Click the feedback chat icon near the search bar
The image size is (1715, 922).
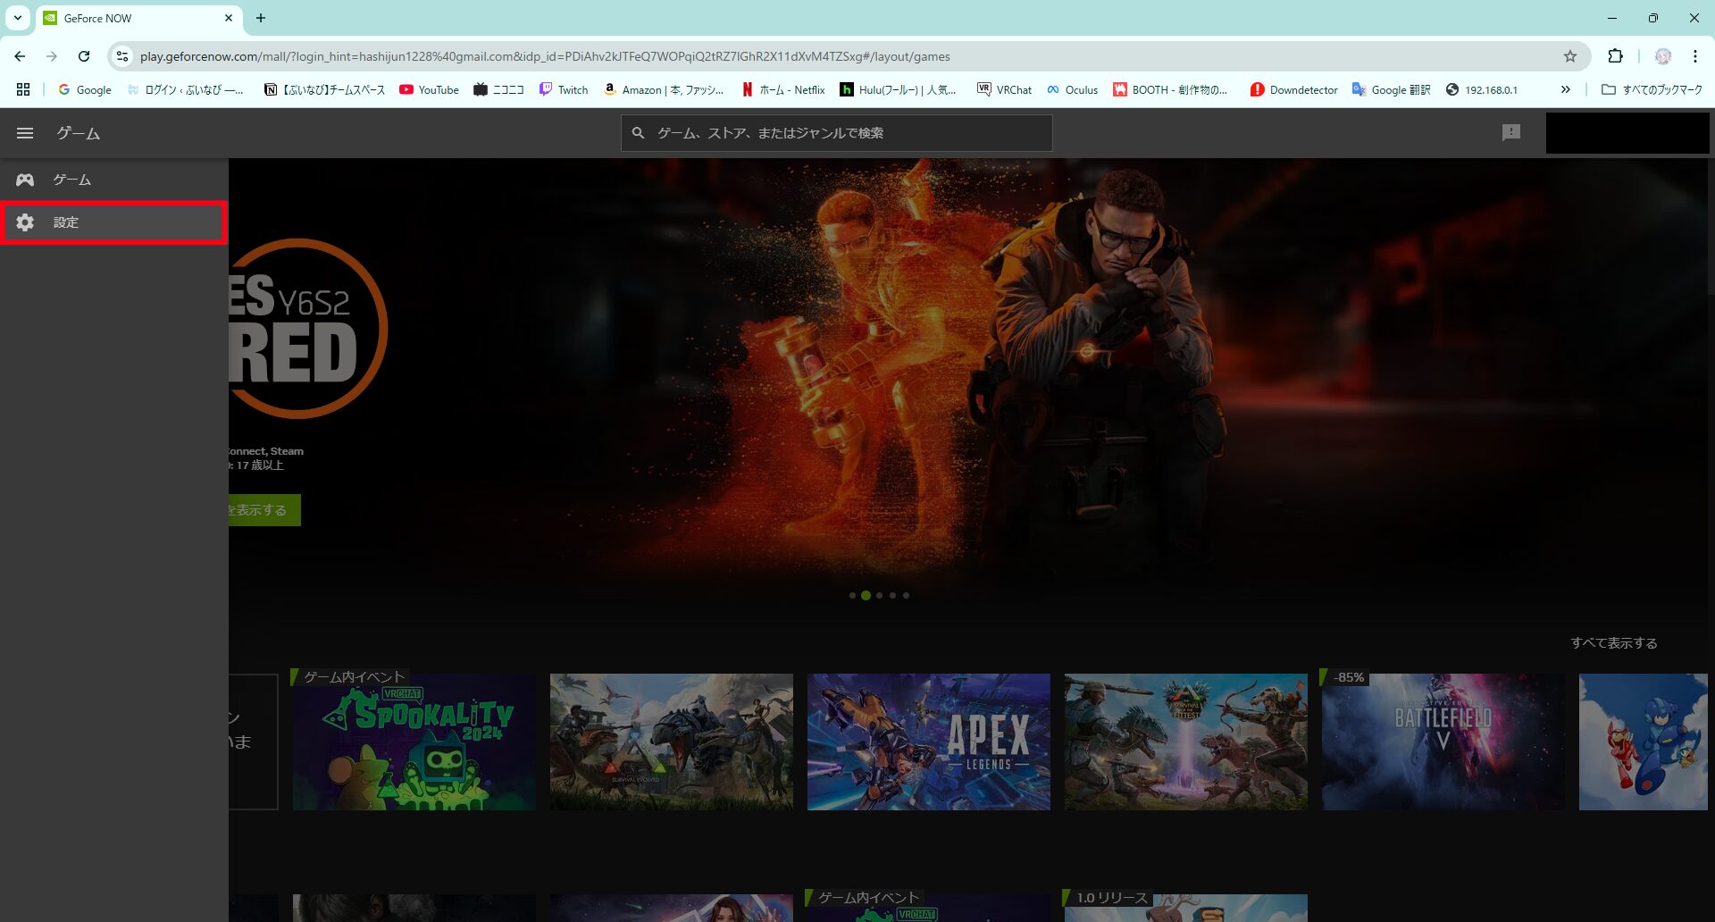[x=1510, y=132]
